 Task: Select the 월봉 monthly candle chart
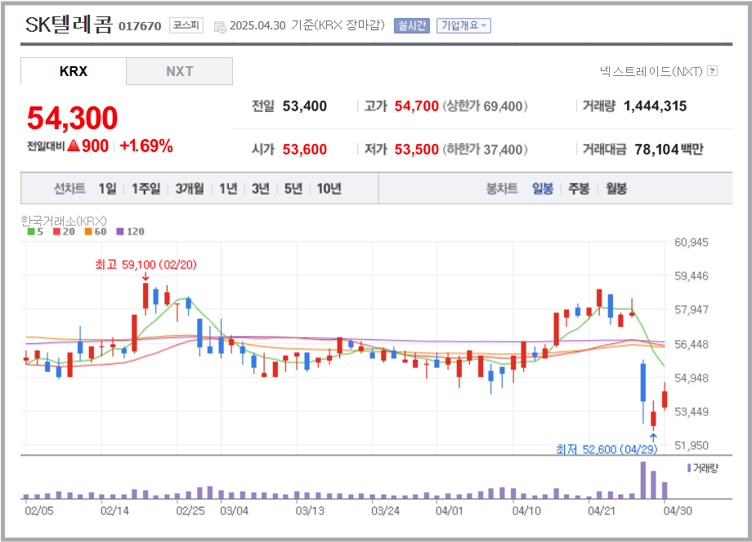pyautogui.click(x=616, y=189)
